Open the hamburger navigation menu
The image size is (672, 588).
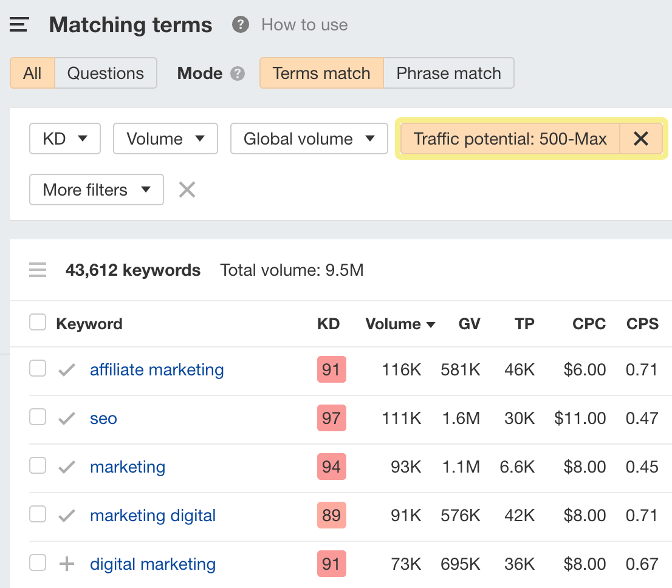[19, 24]
